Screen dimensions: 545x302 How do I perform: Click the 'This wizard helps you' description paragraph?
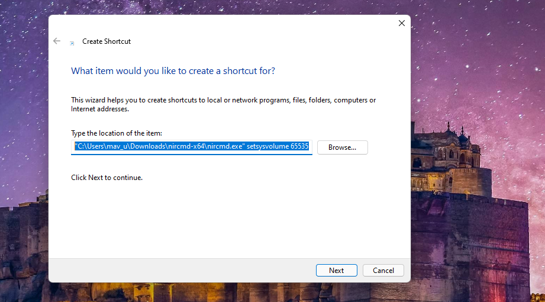[x=224, y=104]
